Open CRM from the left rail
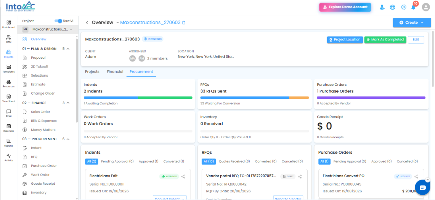 click(x=9, y=39)
